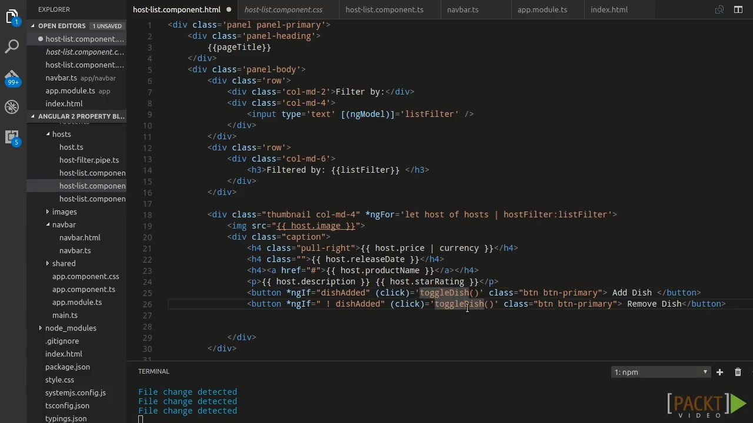Kill terminal with trash icon
Viewport: 753px width, 423px height.
click(738, 372)
